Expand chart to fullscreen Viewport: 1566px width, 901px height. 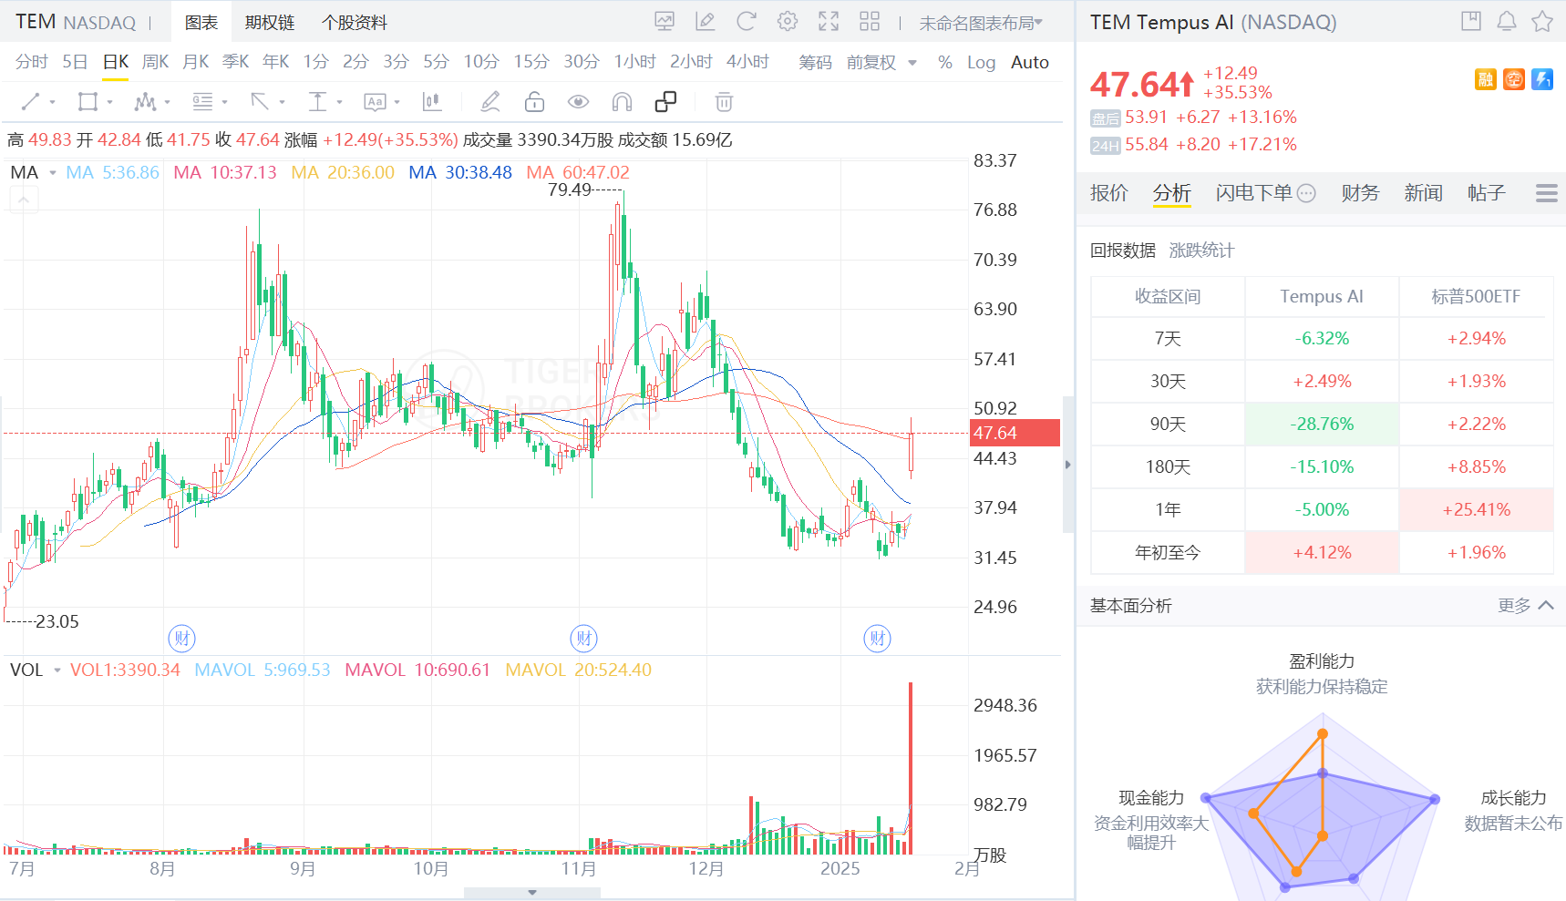[829, 22]
